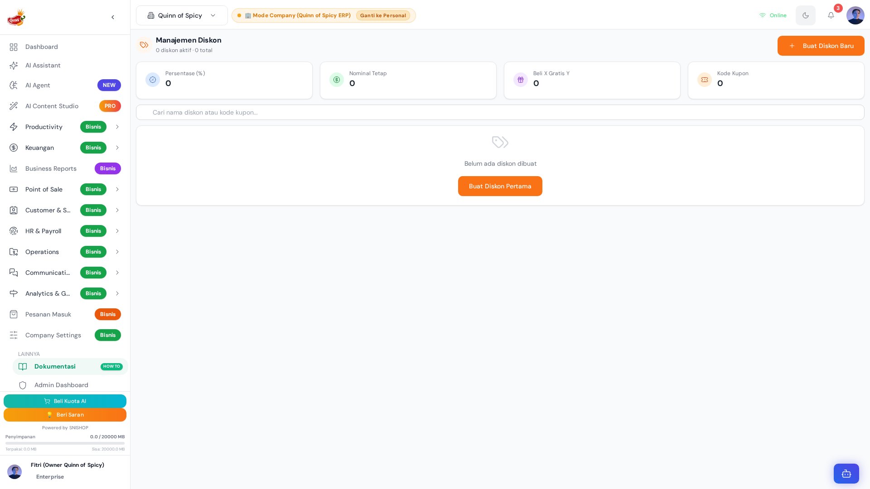This screenshot has height=489, width=870.
Task: Click the Nominal Tetap dollar icon
Action: [337, 80]
